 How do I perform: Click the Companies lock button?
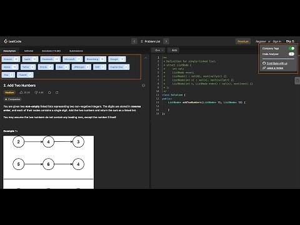pyautogui.click(x=12, y=99)
